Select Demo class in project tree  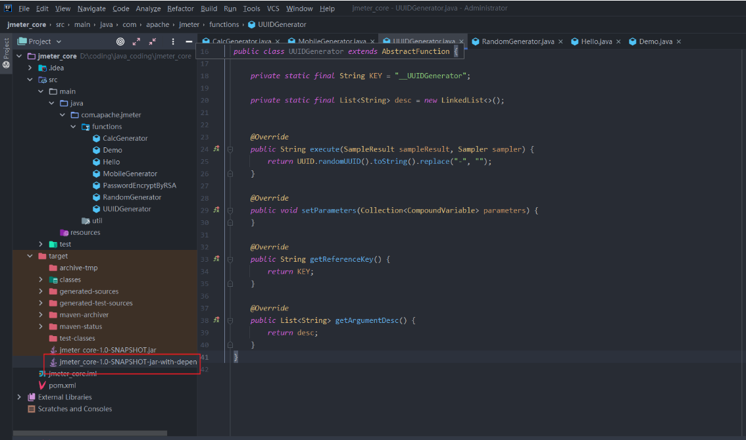(112, 150)
